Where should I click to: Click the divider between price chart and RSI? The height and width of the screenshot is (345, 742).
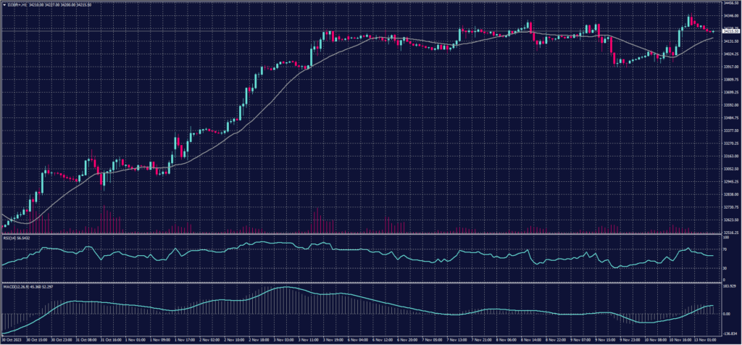coord(362,234)
